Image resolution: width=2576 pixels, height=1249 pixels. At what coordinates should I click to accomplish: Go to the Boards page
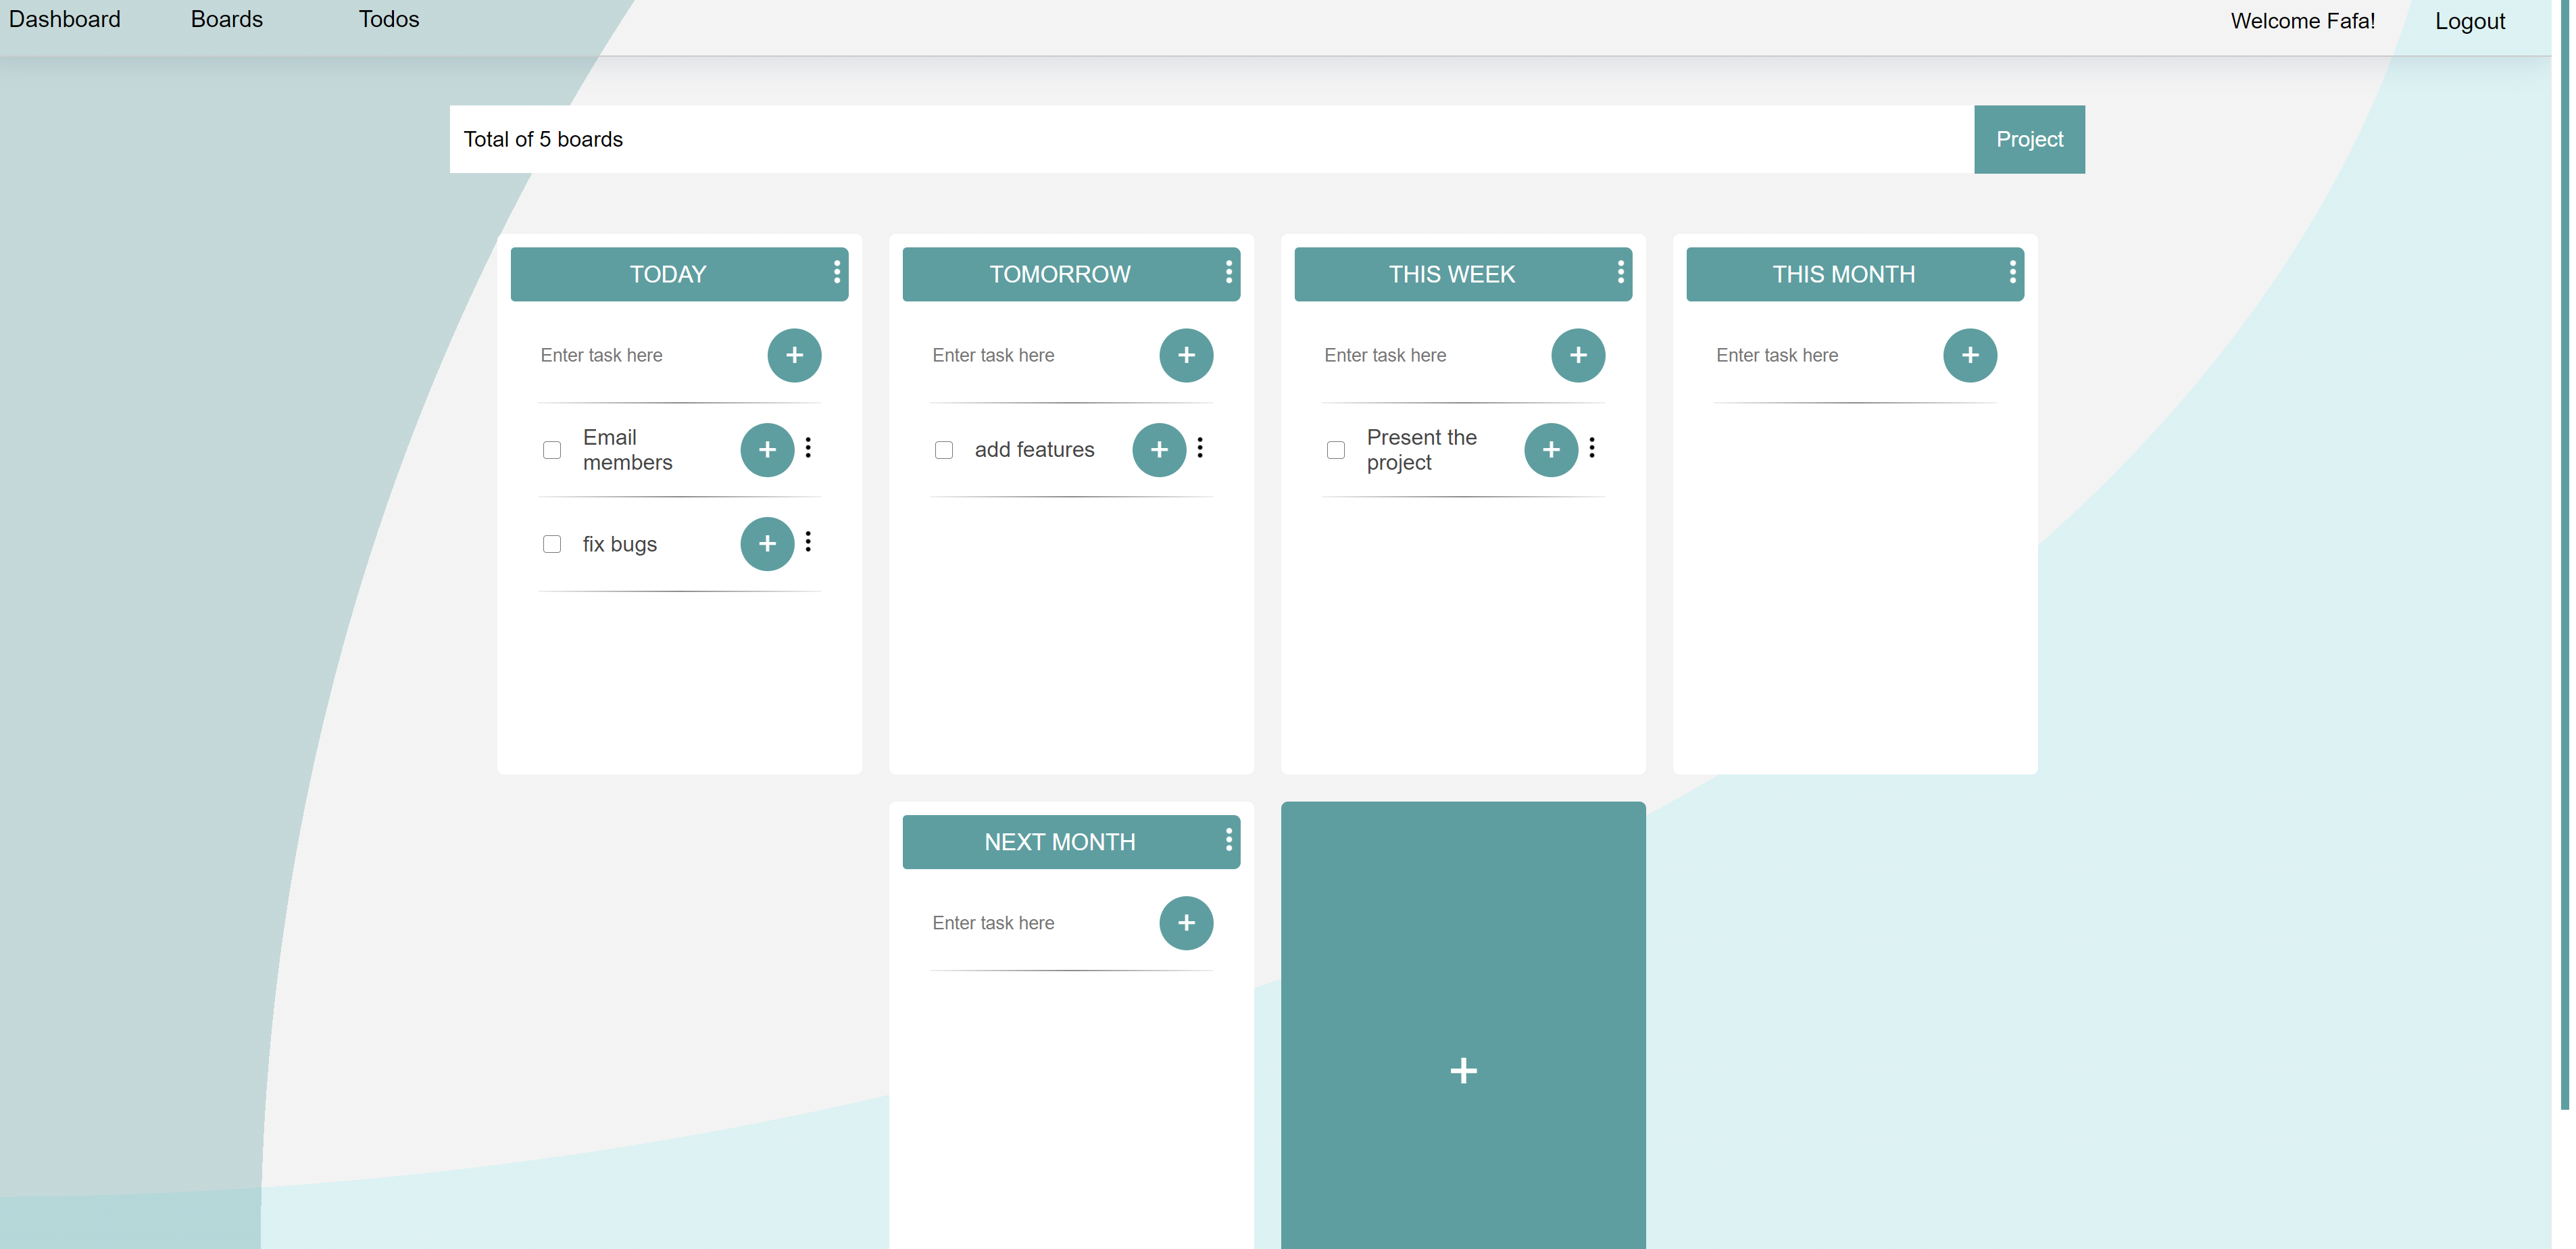[x=227, y=20]
